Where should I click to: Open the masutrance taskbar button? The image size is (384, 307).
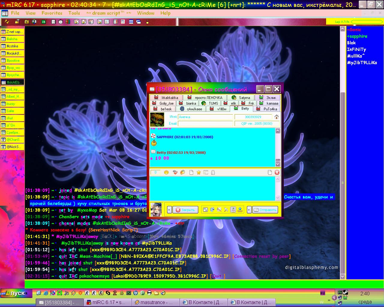pos(155,302)
